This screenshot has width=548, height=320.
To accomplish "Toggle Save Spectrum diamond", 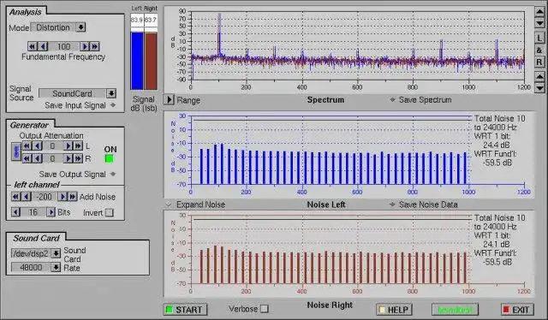I will [x=392, y=99].
